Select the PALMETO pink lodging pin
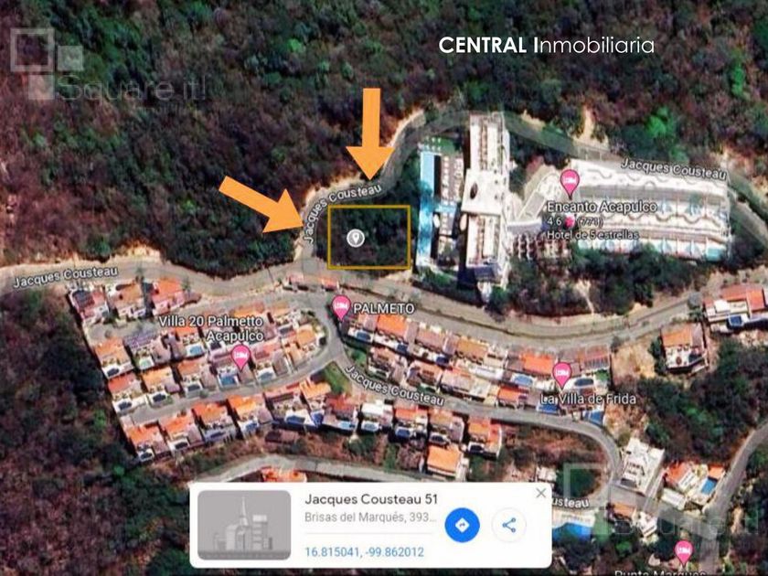The height and width of the screenshot is (576, 768). tap(341, 307)
